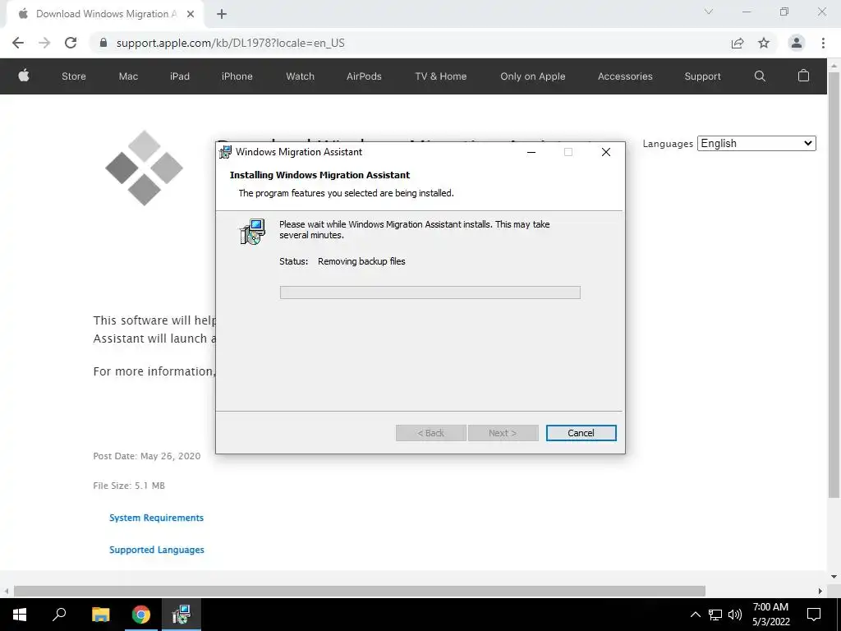Viewport: 841px width, 631px height.
Task: Open network status tray icon
Action: click(715, 615)
